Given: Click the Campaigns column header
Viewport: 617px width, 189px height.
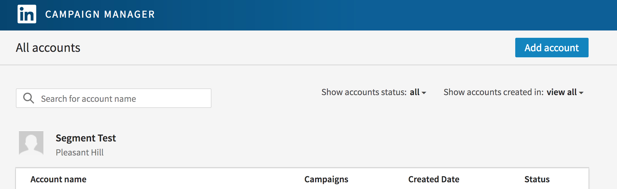Looking at the screenshot, I should (x=326, y=179).
